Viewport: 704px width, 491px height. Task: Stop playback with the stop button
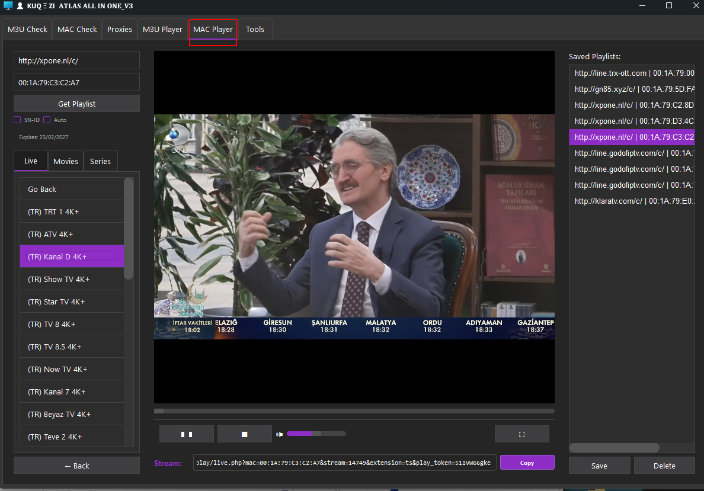point(244,434)
